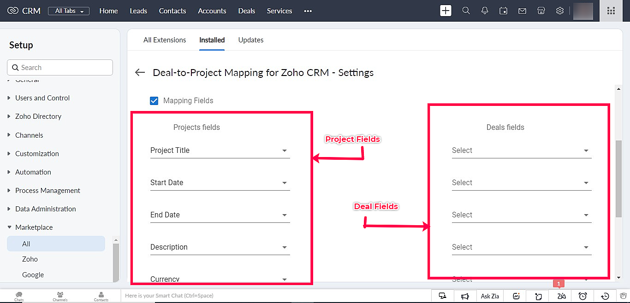This screenshot has height=303, width=630.
Task: Click the plus quick-create icon
Action: click(446, 11)
